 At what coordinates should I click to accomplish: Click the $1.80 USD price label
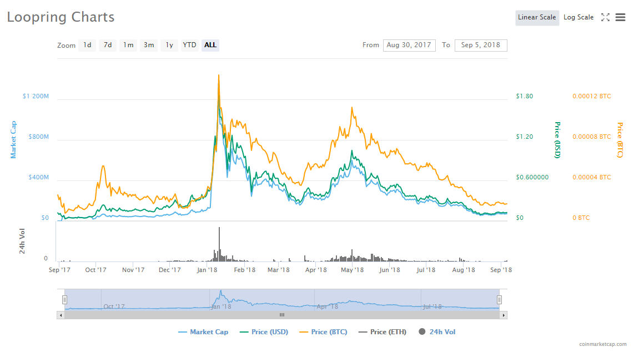click(x=525, y=96)
